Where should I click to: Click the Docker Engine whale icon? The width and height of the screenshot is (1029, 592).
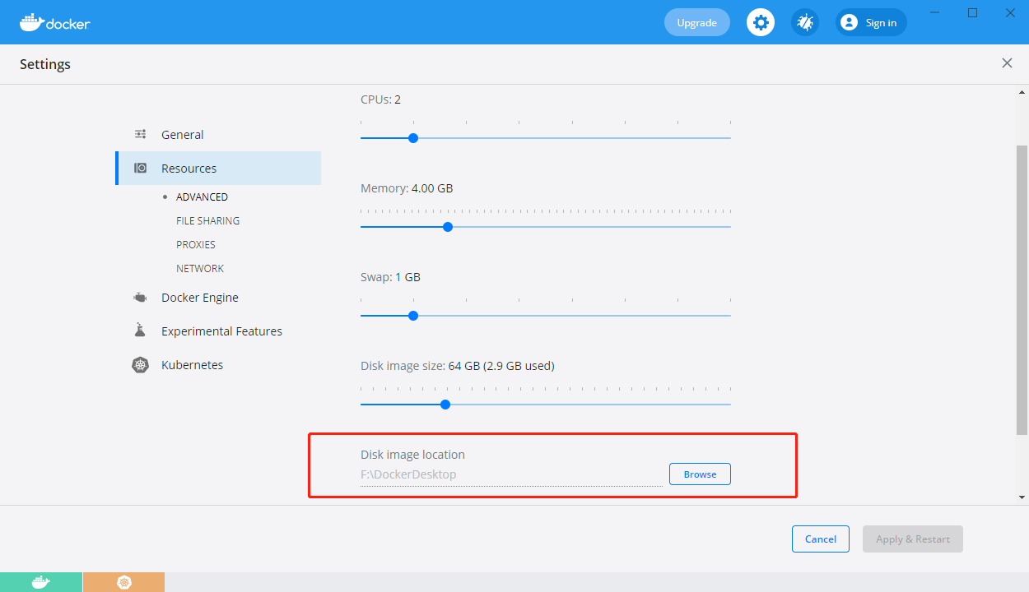[x=141, y=297]
